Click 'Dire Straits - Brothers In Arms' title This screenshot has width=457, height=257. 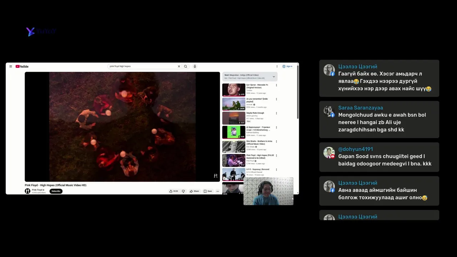[x=259, y=142]
